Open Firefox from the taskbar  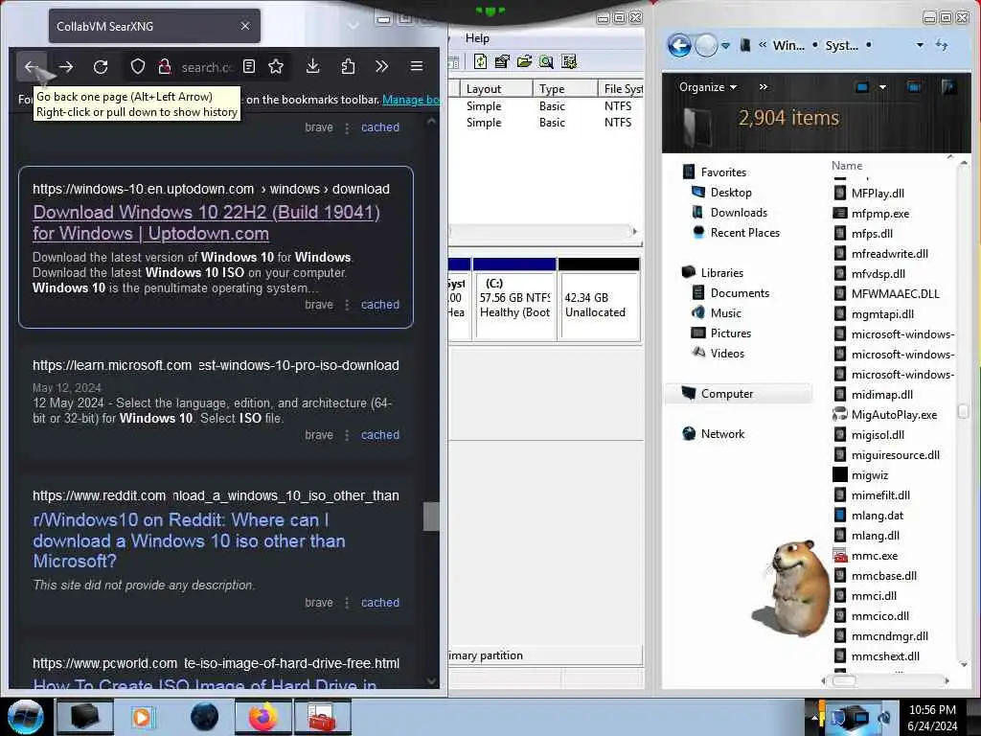tap(263, 717)
